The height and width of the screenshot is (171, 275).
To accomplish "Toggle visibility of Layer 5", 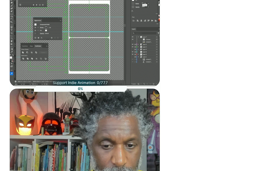I will click(x=133, y=44).
